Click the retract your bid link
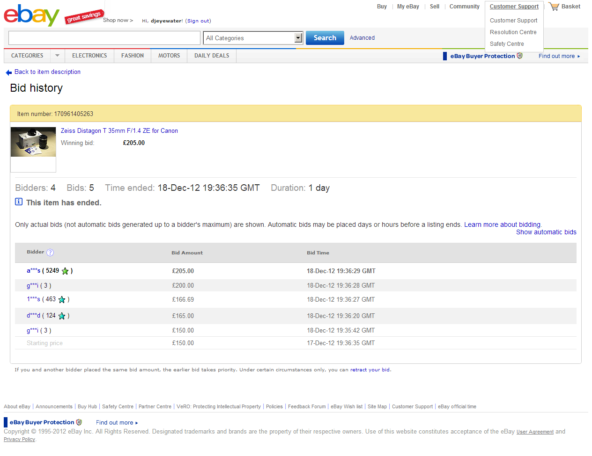 point(370,370)
